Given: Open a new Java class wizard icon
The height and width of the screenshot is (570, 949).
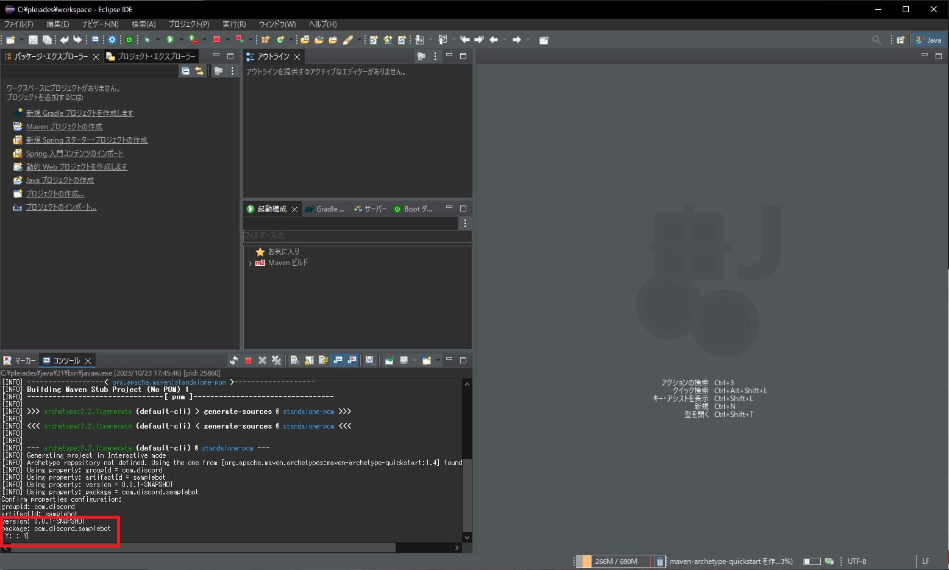Looking at the screenshot, I should (x=280, y=40).
